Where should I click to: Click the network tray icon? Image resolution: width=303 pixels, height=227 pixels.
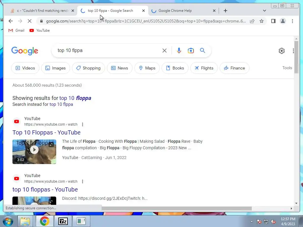point(266,222)
